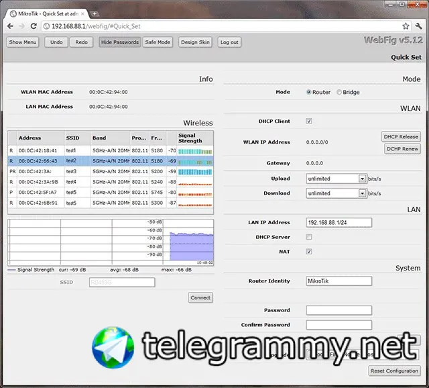Click the Connect button

pos(200,297)
